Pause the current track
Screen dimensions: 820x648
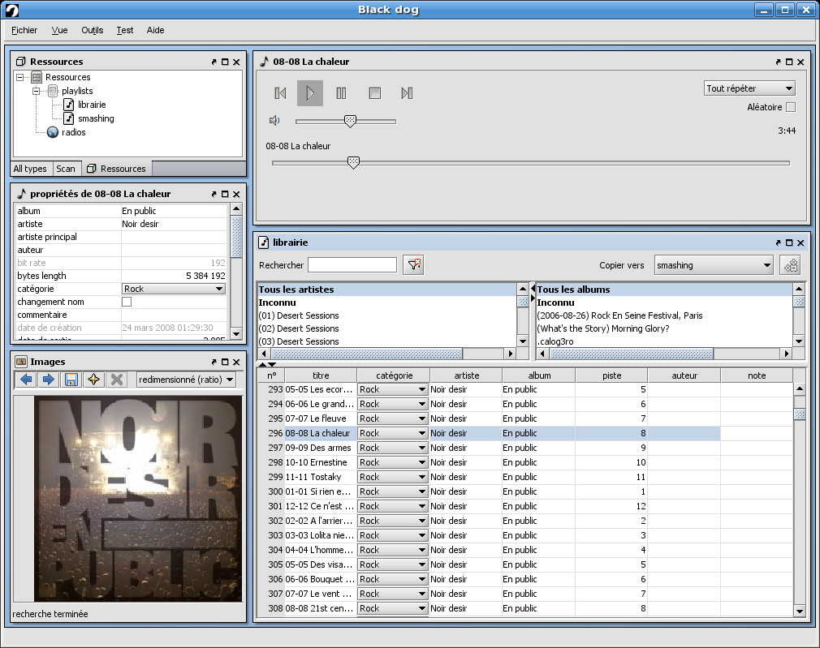coord(341,93)
